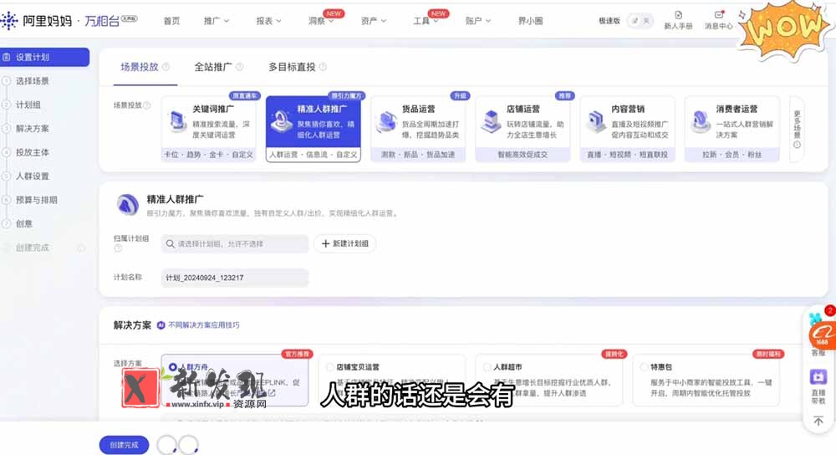This screenshot has height=455, width=836.
Task: Click the 关键词推广 card icon
Action: [176, 121]
